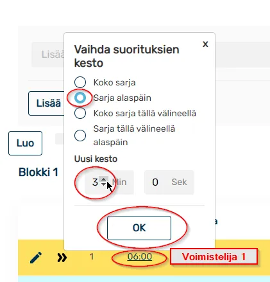Confirm the new duration with OK
The width and height of the screenshot is (270, 282).
139,228
